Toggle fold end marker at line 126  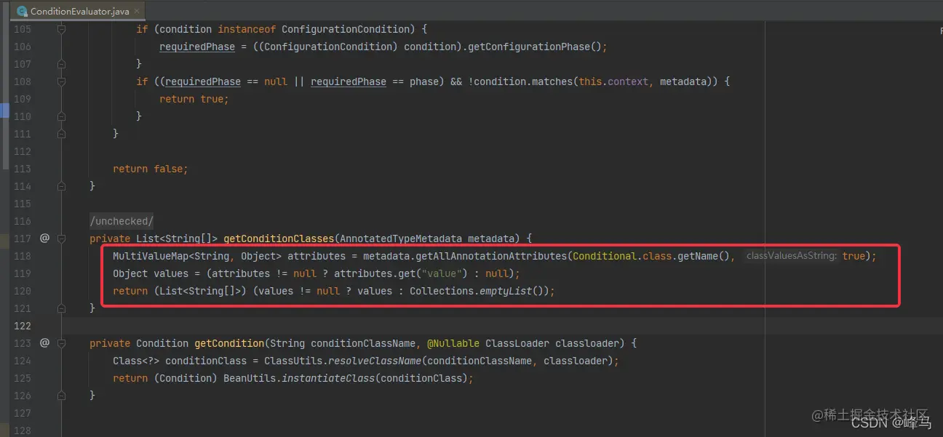coord(62,396)
